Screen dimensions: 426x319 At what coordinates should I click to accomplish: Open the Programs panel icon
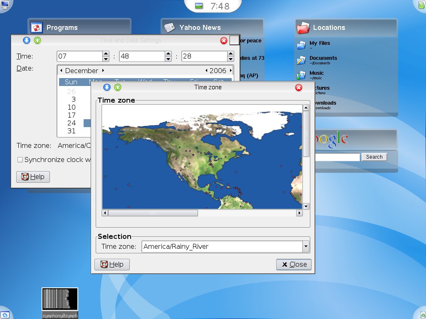pyautogui.click(x=37, y=27)
